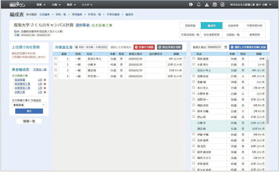The image size is (279, 172).
Task: Click the info circle icon in header
Action: [191, 4]
